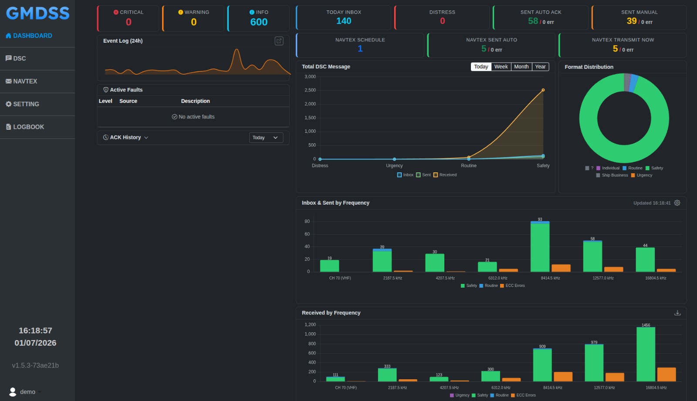Toggle Urgency in Format Distribution legend
697x401 pixels.
point(642,175)
